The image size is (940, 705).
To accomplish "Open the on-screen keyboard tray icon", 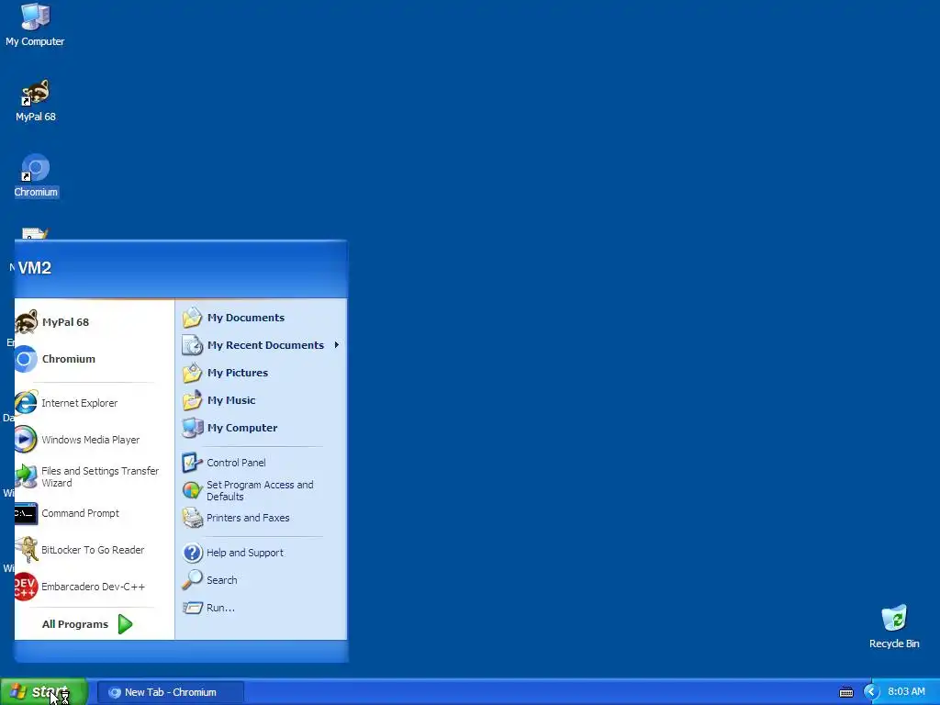I will tap(845, 692).
